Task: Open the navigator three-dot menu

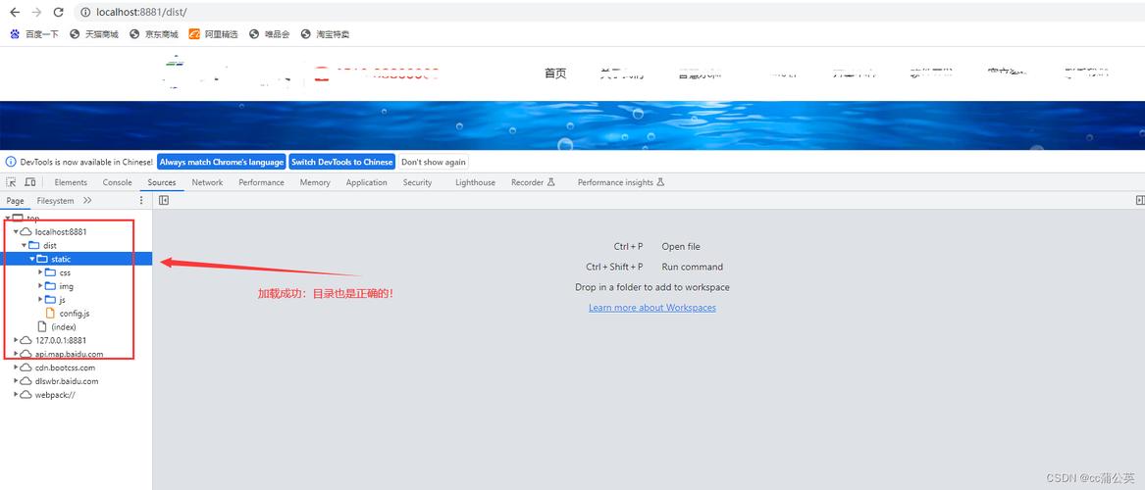Action: point(141,201)
